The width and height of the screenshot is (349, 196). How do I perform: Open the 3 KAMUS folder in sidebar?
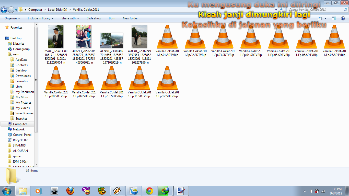click(19, 145)
